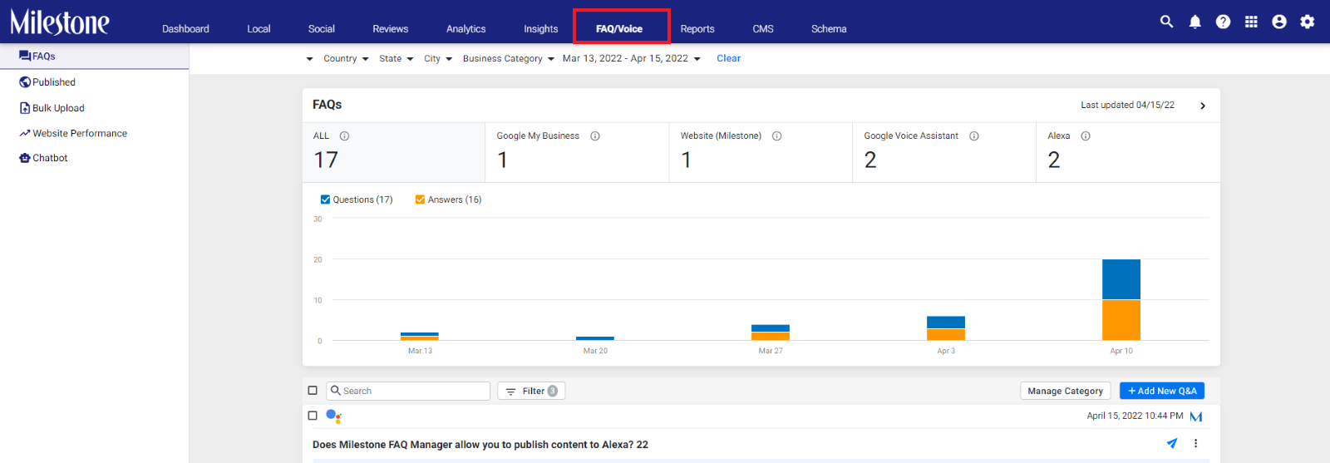The image size is (1330, 463).
Task: Click into the FAQ Search field
Action: pos(408,392)
